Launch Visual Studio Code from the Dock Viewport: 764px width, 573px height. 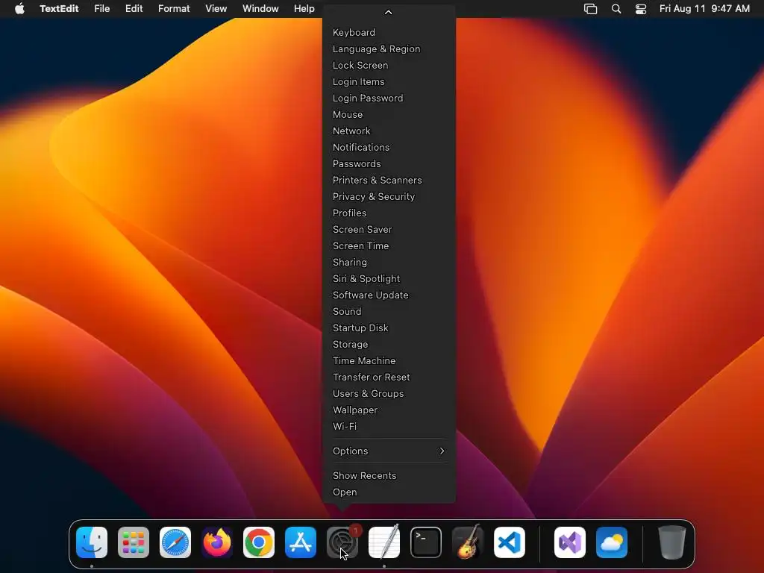pos(510,542)
